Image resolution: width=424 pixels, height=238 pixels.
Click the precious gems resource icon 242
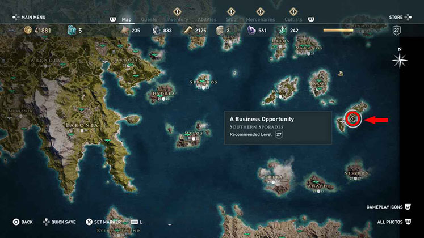click(x=283, y=31)
